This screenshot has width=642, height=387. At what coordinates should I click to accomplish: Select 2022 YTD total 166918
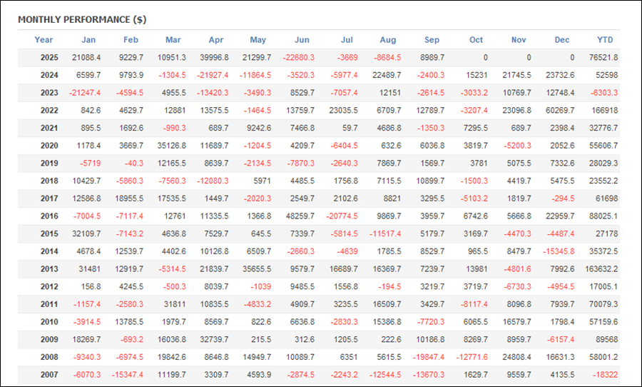click(x=605, y=111)
